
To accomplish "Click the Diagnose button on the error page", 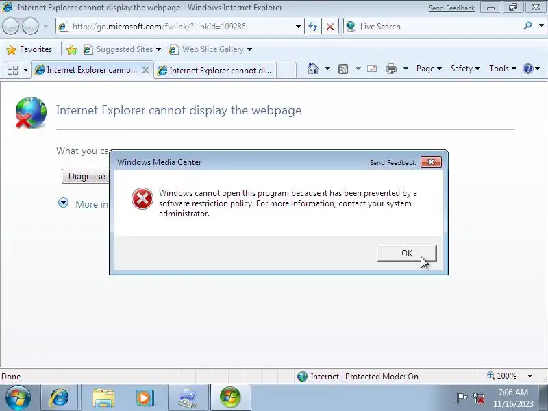I will (86, 177).
